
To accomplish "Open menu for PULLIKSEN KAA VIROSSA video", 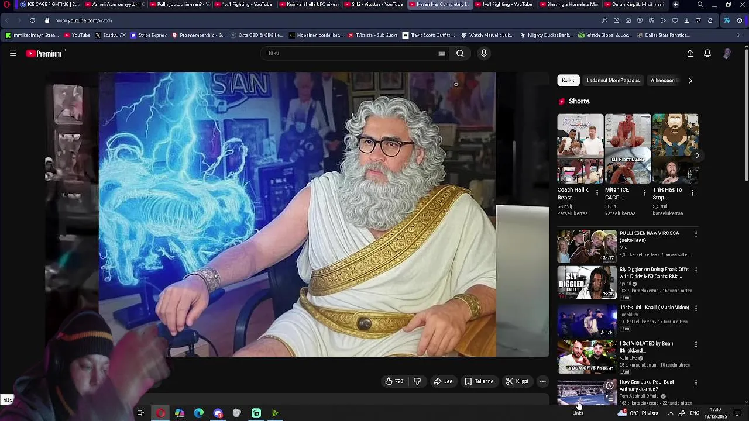I will 696,234.
